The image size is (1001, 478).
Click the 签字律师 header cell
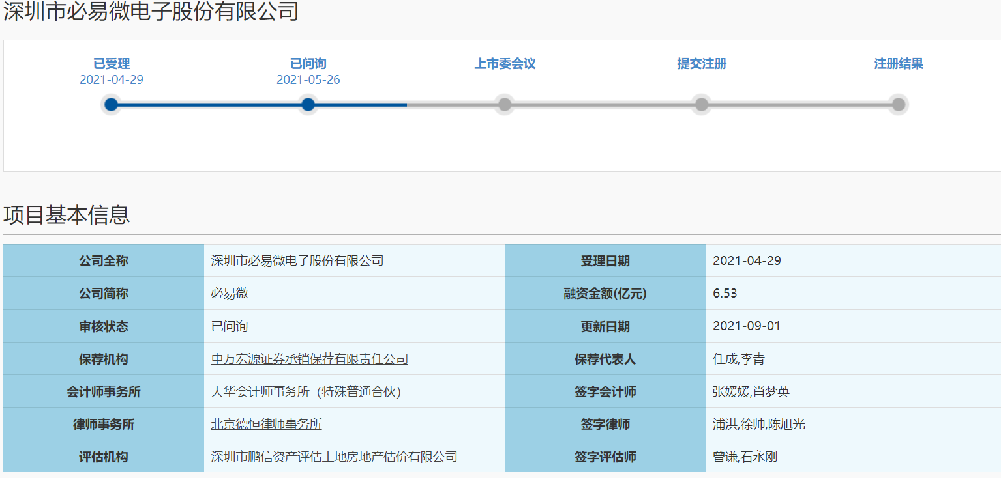605,424
